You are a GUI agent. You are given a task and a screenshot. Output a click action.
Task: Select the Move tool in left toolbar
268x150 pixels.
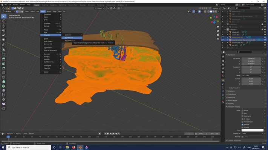[x=4, y=26]
